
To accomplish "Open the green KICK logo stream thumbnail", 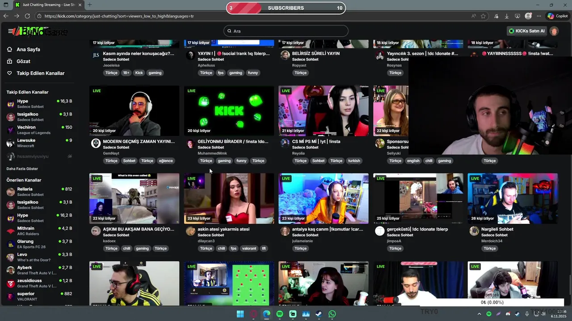I will [x=229, y=111].
